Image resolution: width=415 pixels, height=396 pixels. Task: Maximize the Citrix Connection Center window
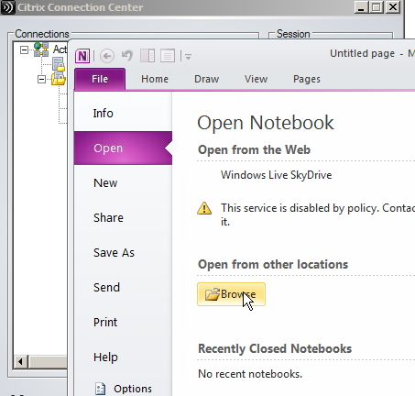(377, 7)
